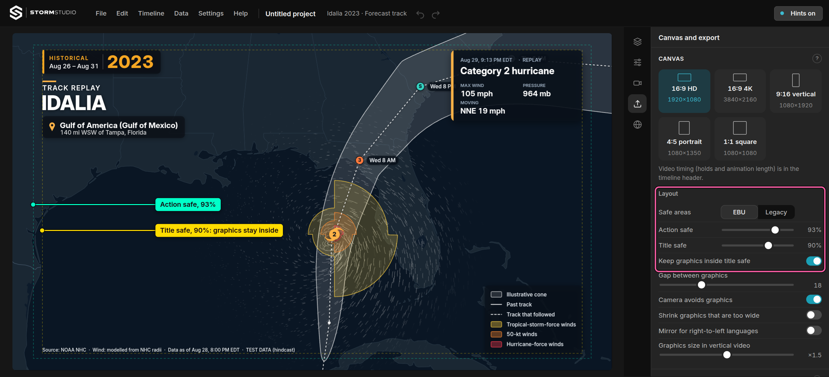Open the Edit menu
Screen dimensions: 829x377
pos(122,13)
